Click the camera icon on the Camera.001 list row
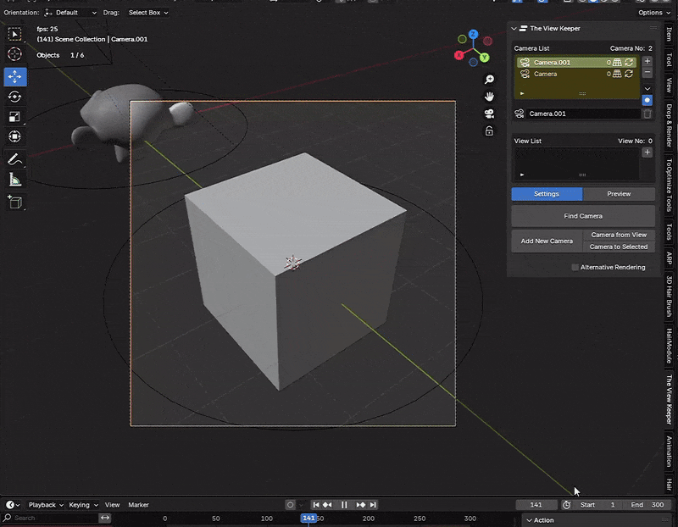The image size is (678, 527). tap(525, 62)
